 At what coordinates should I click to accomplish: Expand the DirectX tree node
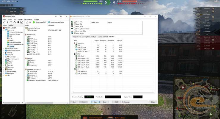[4, 63]
